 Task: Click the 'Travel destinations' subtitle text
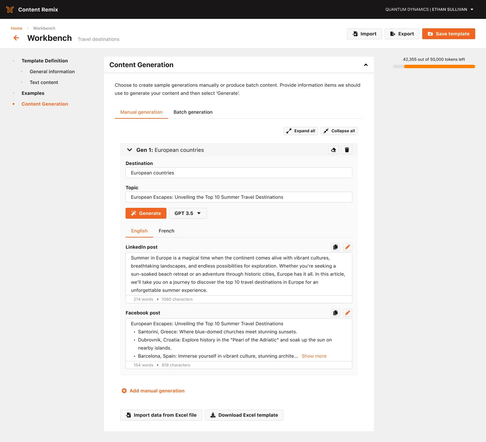[99, 39]
